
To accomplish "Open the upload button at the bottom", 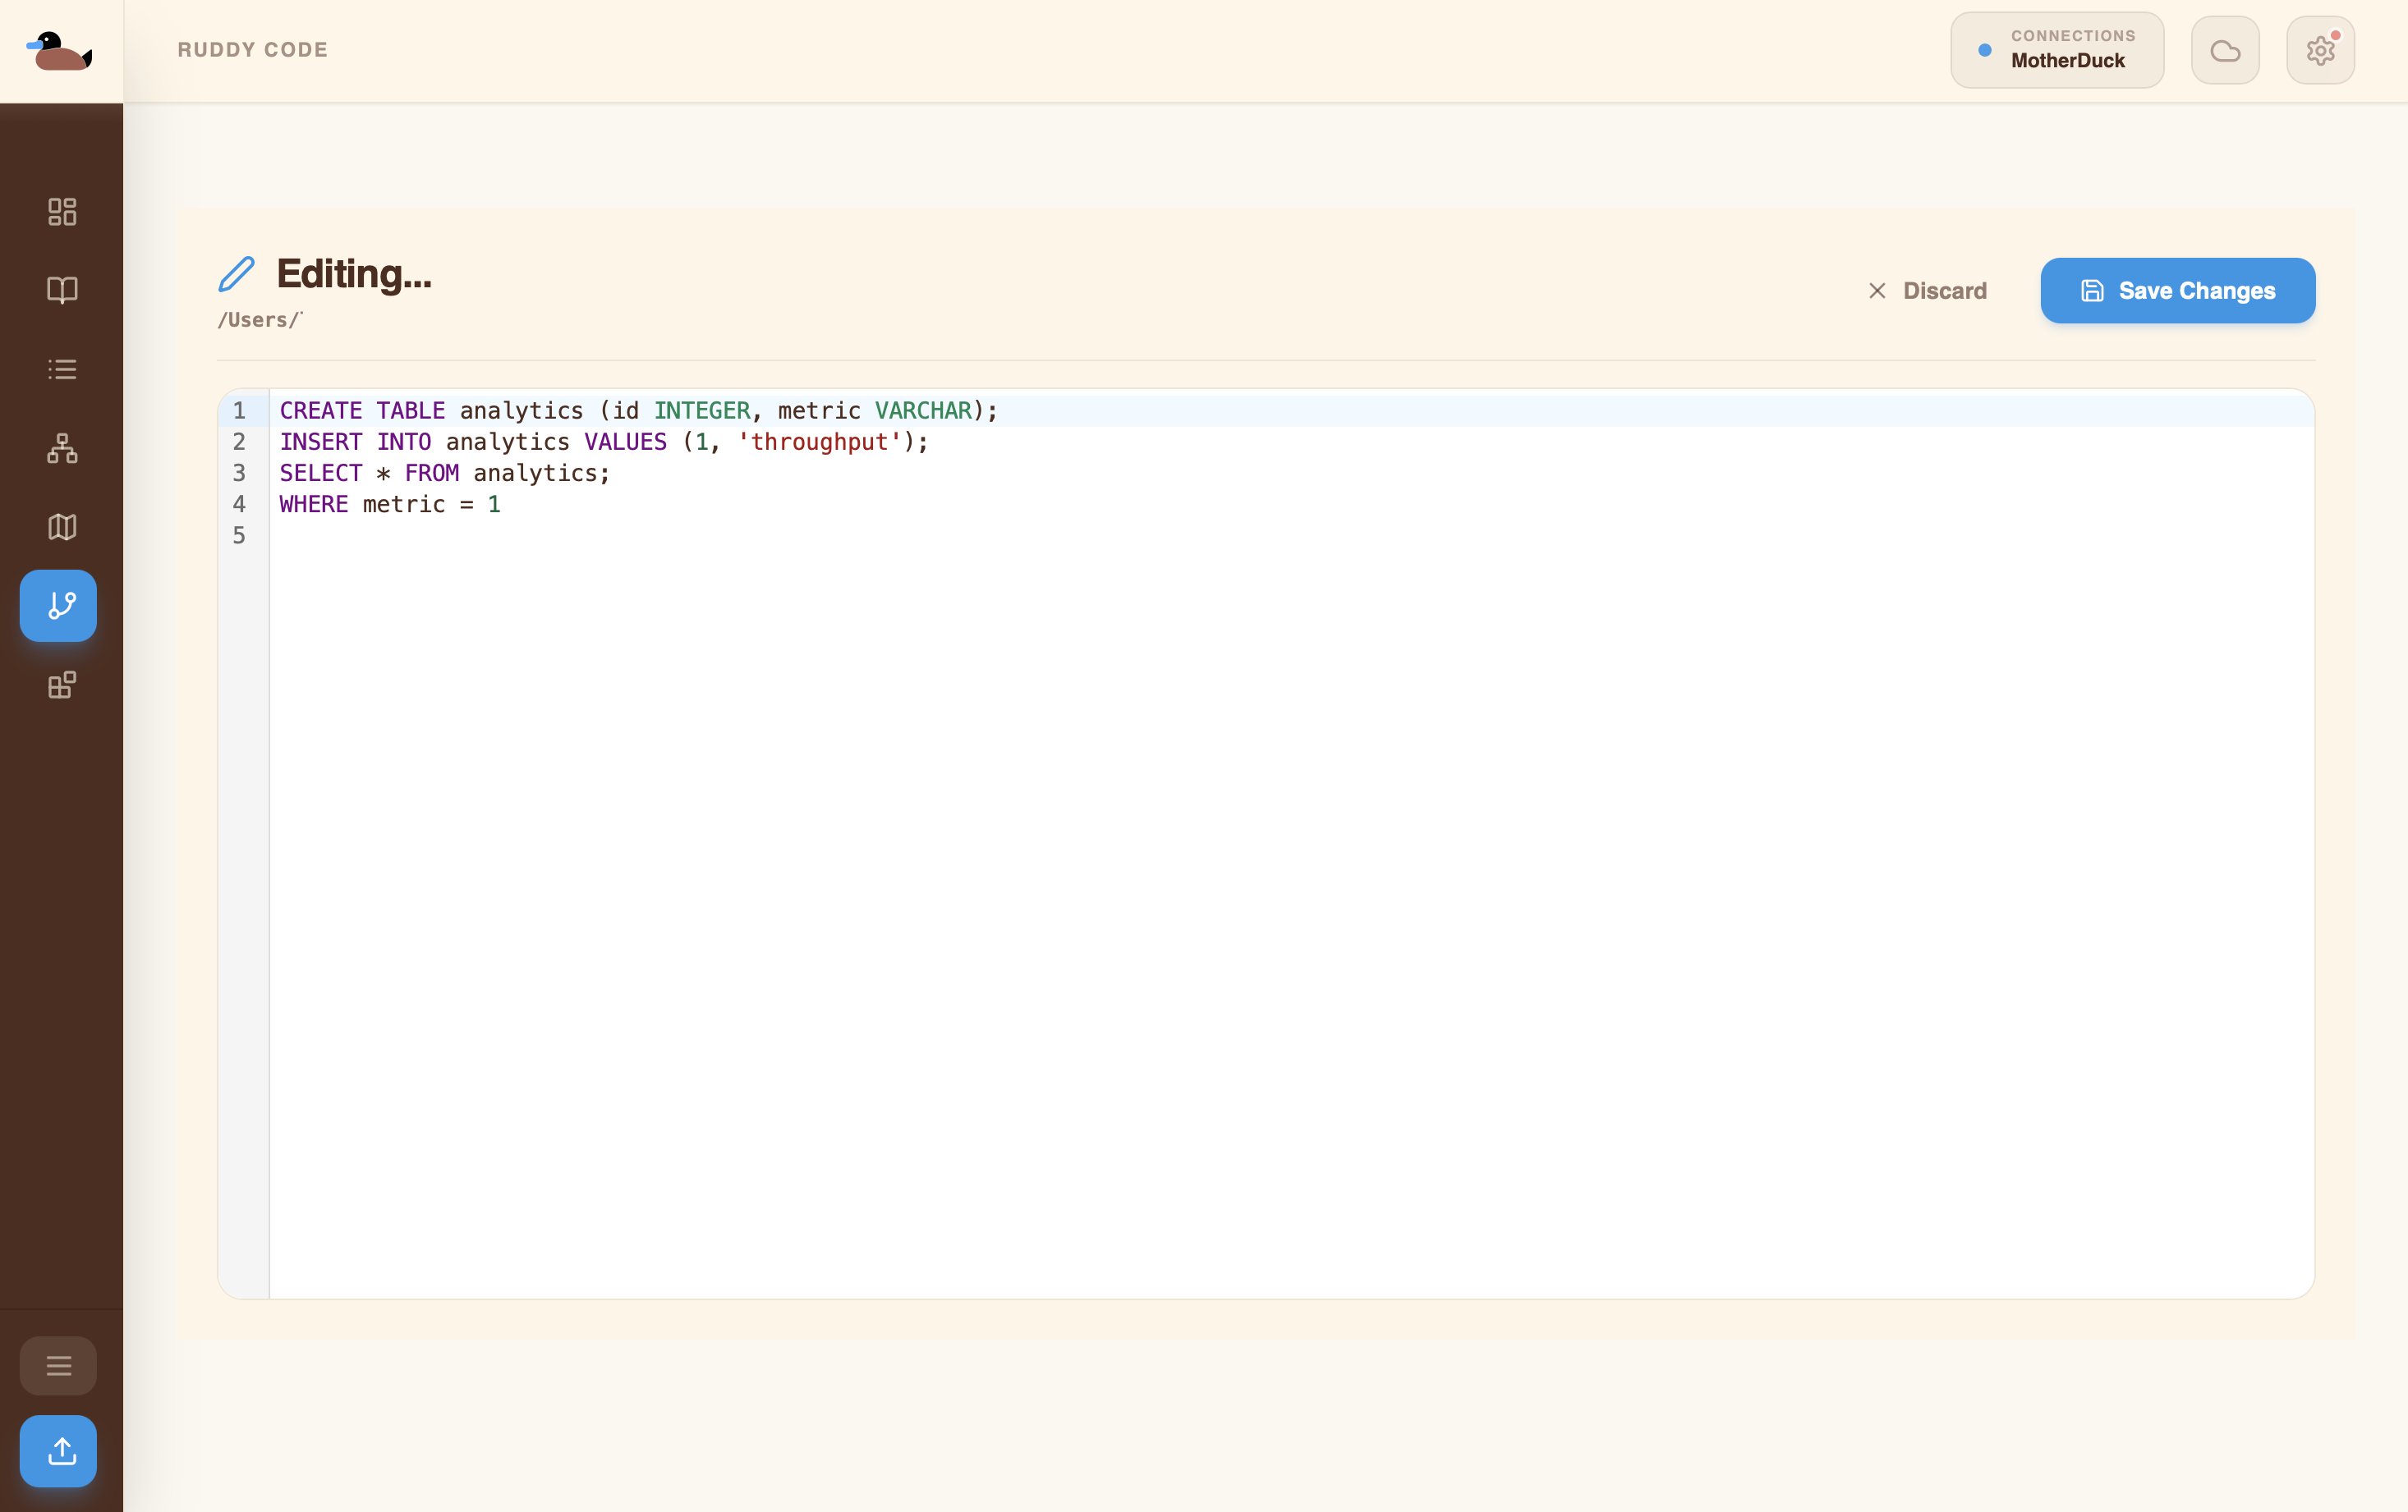I will click(x=58, y=1451).
